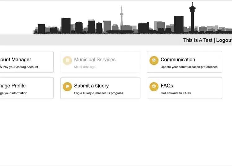Select the Municipal Services heading
This screenshot has height=166, width=232.
(x=95, y=59)
